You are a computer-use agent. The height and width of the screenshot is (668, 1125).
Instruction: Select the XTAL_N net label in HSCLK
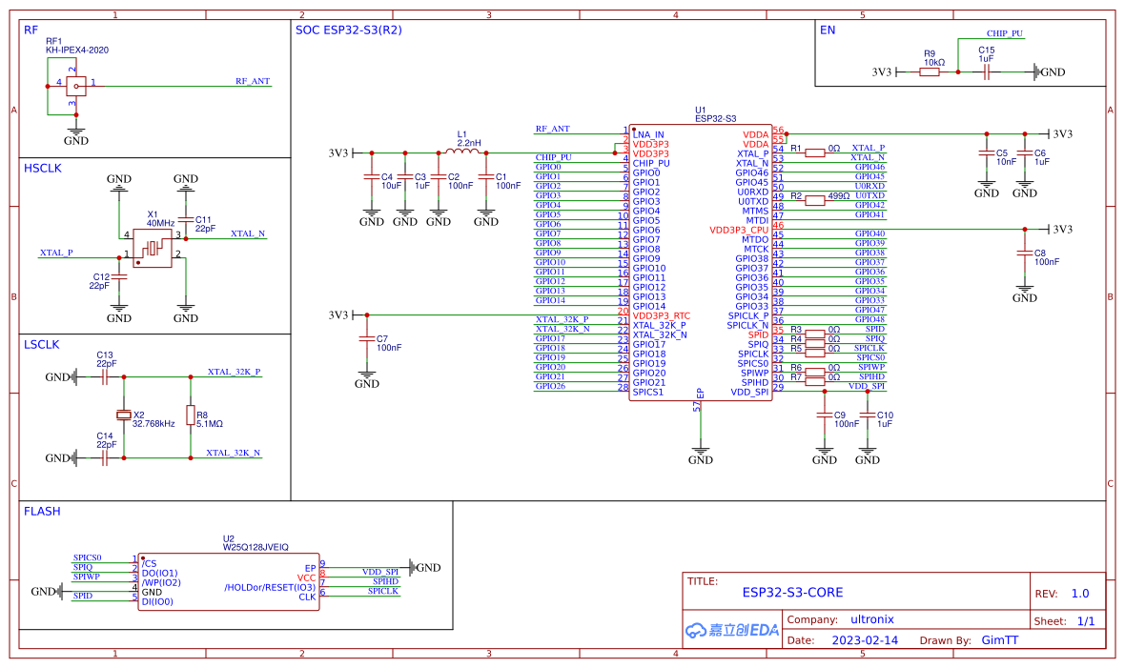248,233
